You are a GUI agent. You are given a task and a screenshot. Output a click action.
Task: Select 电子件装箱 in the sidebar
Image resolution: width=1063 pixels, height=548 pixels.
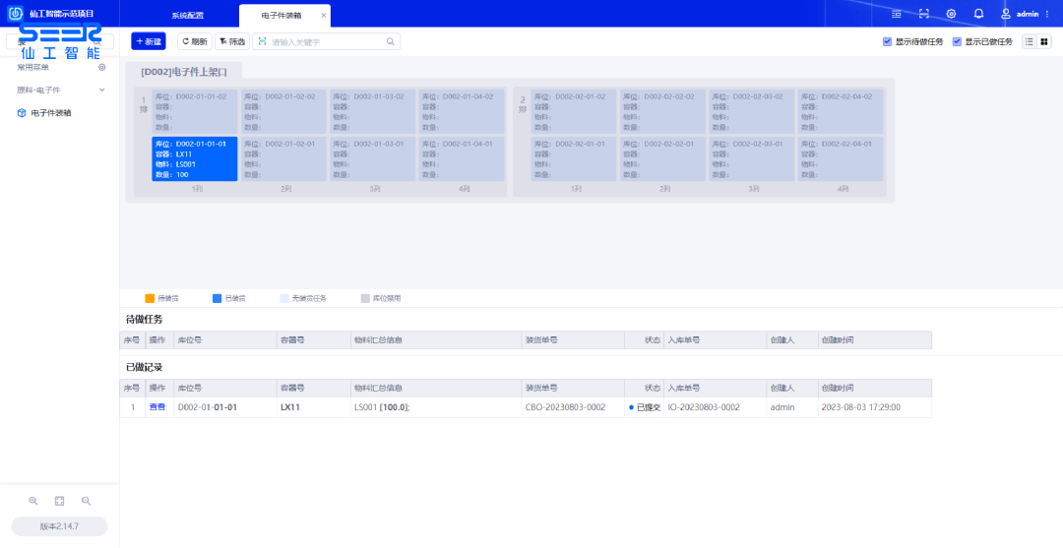tap(51, 113)
